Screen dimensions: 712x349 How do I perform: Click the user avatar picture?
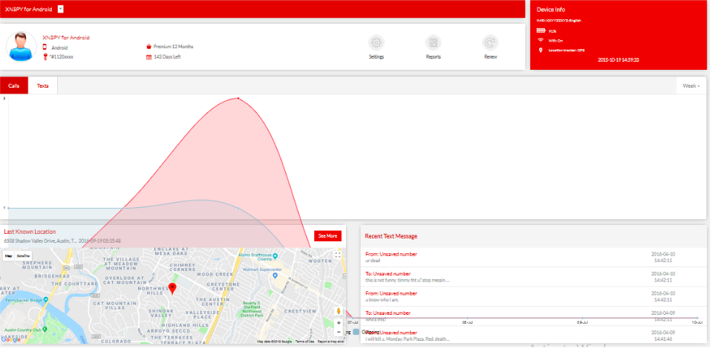tap(22, 46)
